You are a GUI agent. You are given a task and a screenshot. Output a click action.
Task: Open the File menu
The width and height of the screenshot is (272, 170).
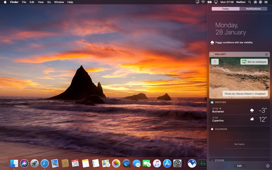24,2
